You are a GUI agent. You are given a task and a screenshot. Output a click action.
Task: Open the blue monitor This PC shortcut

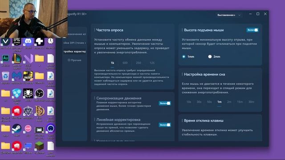[28, 146]
